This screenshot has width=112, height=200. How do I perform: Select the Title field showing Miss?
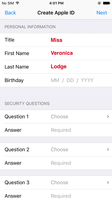(x=56, y=40)
